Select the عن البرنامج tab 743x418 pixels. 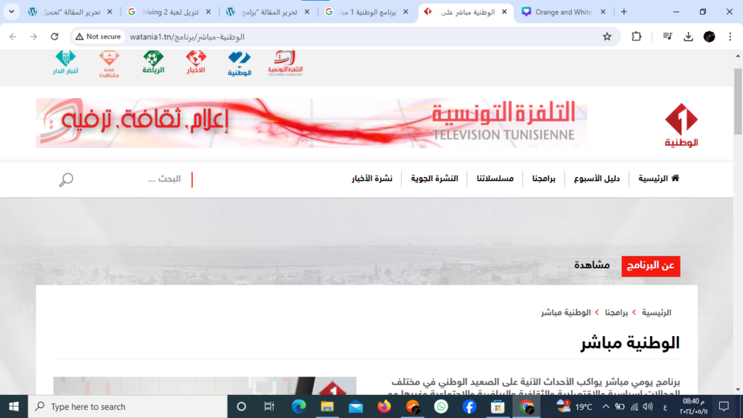(651, 266)
